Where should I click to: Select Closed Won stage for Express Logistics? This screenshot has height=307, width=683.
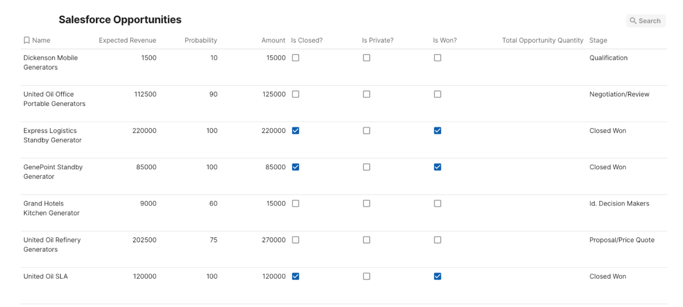point(607,130)
